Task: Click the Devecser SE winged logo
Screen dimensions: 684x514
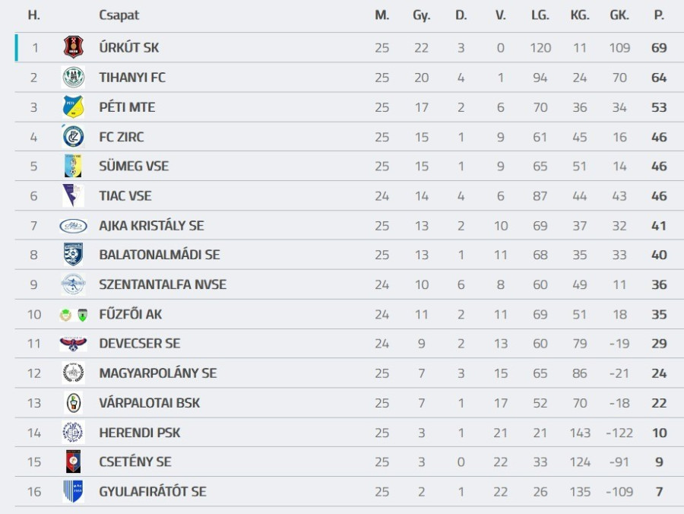Action: [73, 344]
